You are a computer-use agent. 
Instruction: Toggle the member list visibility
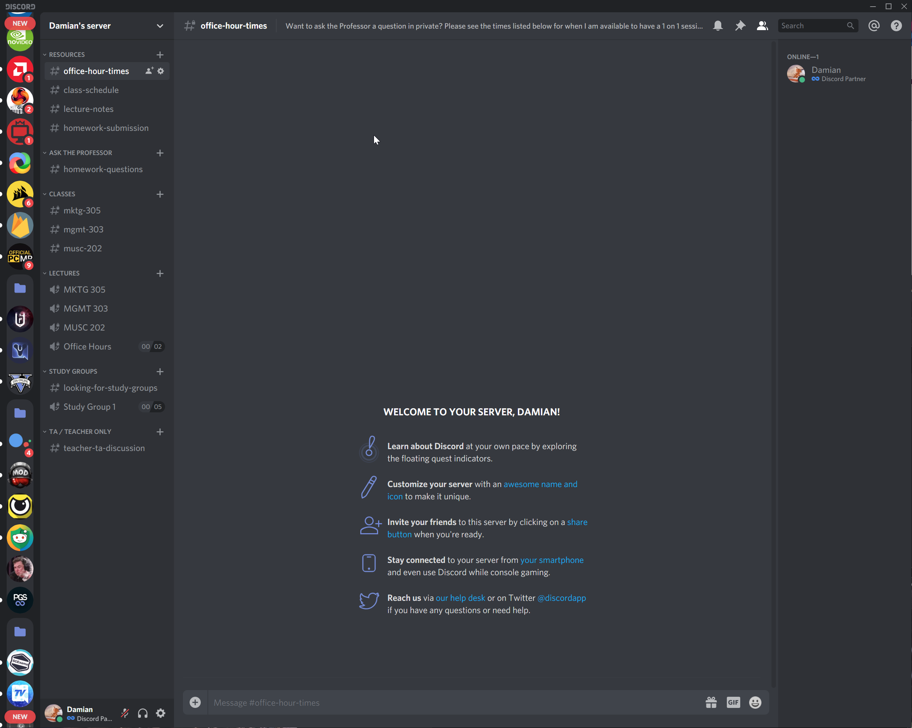pos(762,26)
